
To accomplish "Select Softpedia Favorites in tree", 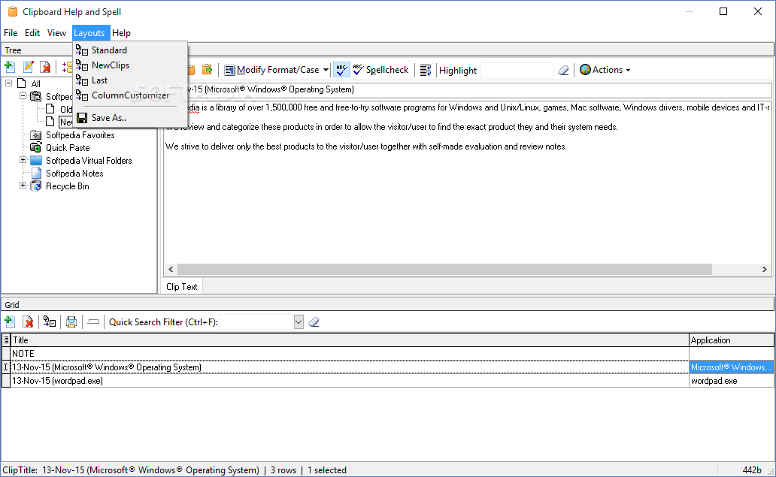I will (x=80, y=135).
